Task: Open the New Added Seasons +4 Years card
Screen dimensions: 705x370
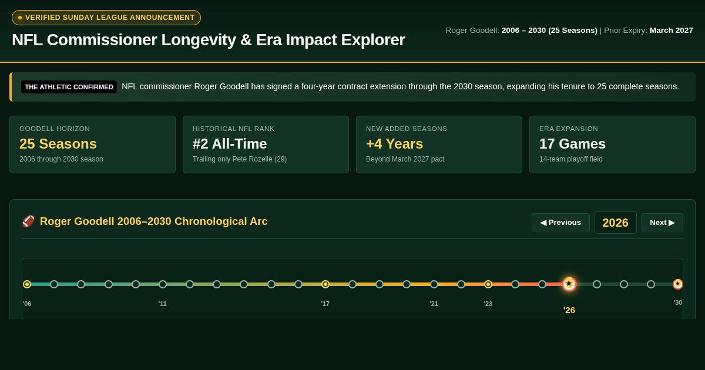Action: tap(439, 144)
